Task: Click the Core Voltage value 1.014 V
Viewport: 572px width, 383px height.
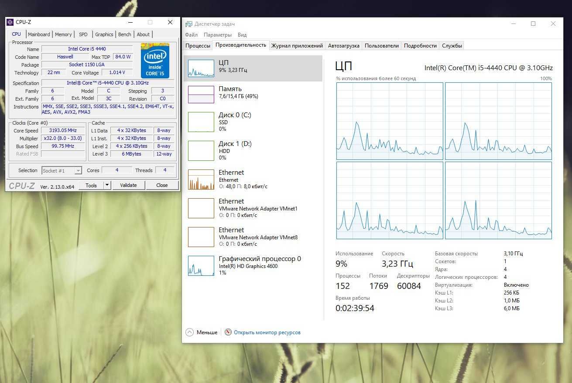Action: (117, 72)
